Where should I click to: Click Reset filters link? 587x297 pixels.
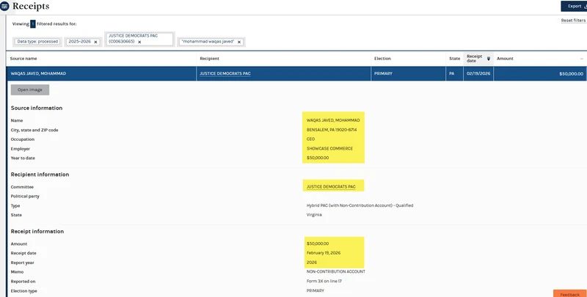pyautogui.click(x=573, y=21)
